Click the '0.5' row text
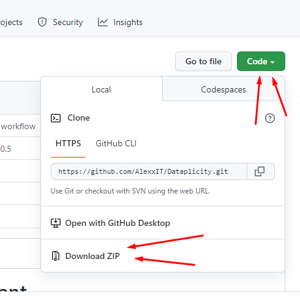The width and height of the screenshot is (300, 300). pos(6,149)
